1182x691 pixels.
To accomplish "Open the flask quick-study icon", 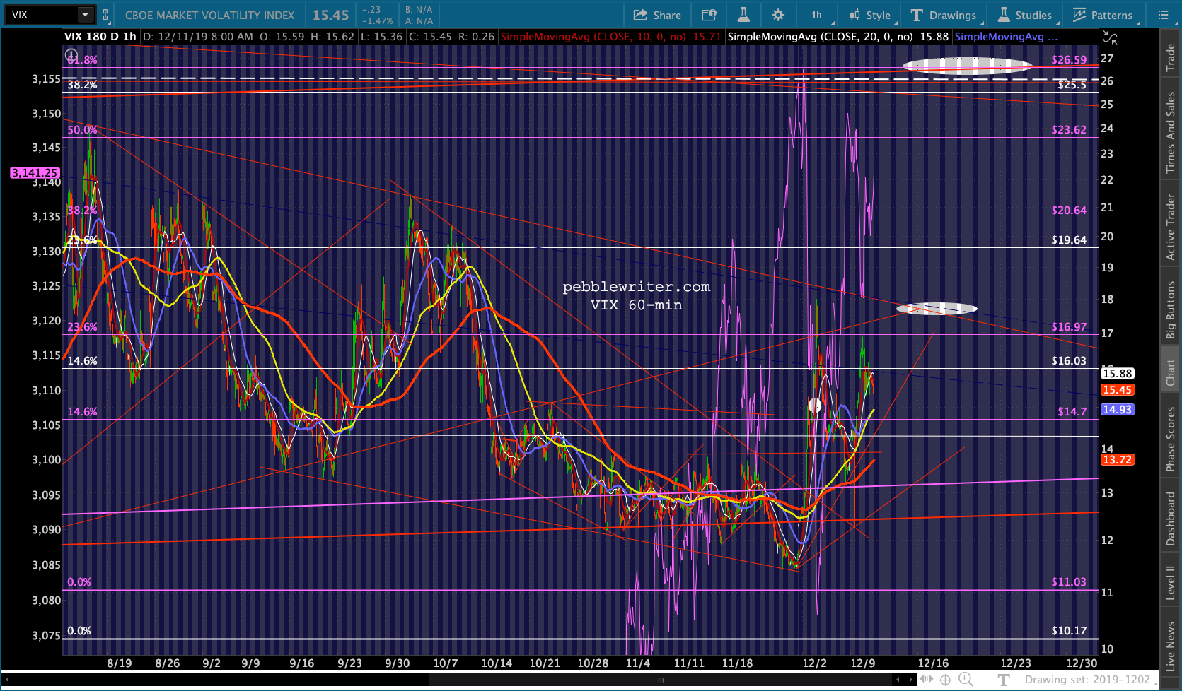I will tap(743, 15).
